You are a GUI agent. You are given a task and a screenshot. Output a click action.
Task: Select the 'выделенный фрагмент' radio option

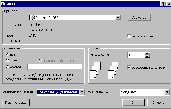[x=40, y=60]
